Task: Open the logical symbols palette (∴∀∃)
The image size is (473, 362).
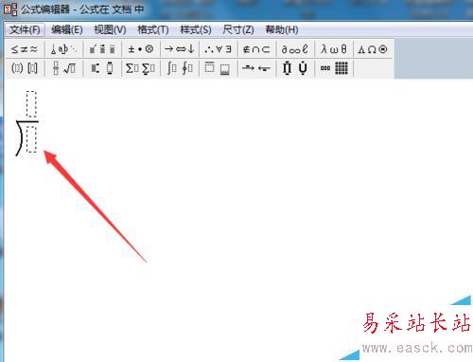Action: click(219, 49)
